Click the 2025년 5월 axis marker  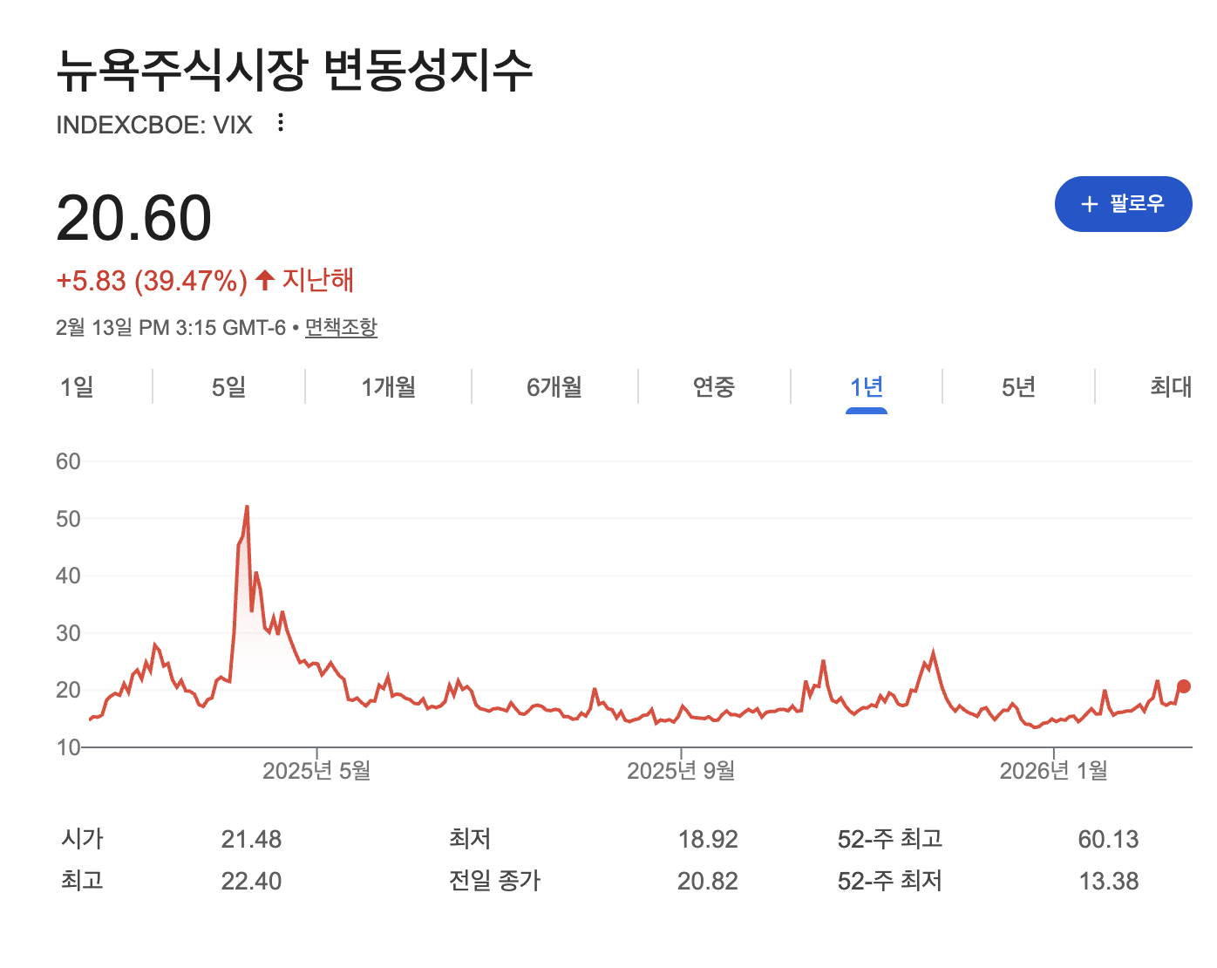tap(316, 770)
